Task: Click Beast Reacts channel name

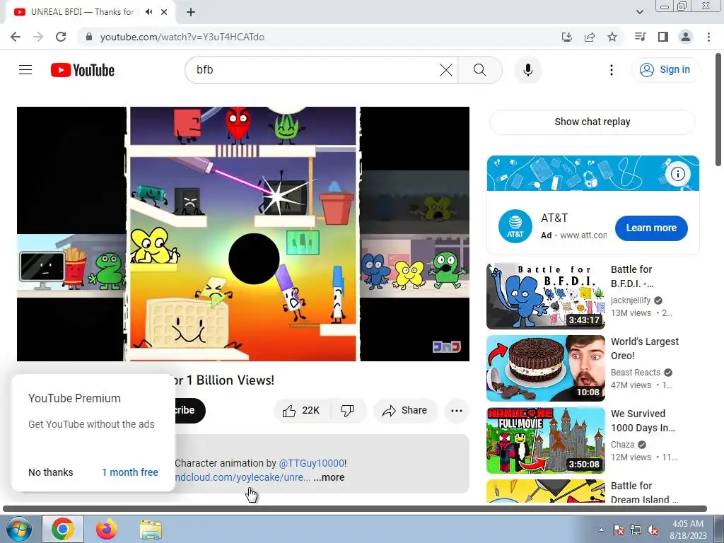Action: coord(636,372)
